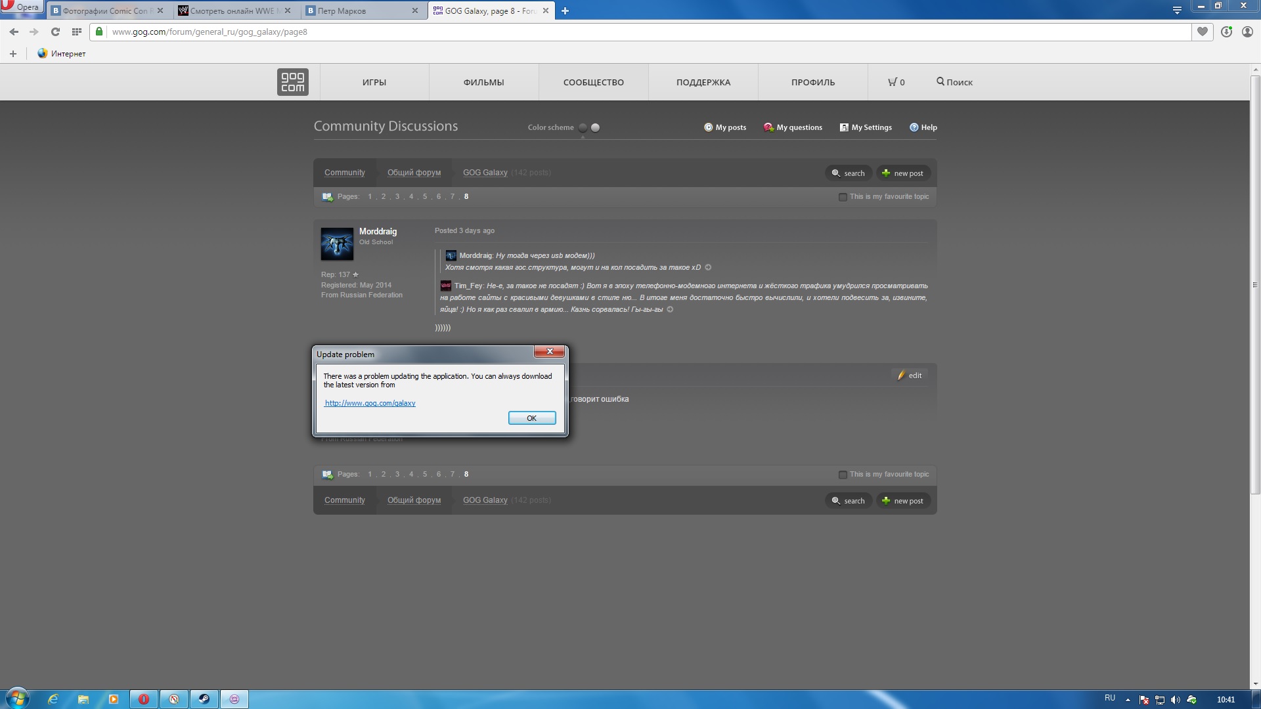
Task: Go to page 4 in top pagination
Action: click(x=411, y=196)
